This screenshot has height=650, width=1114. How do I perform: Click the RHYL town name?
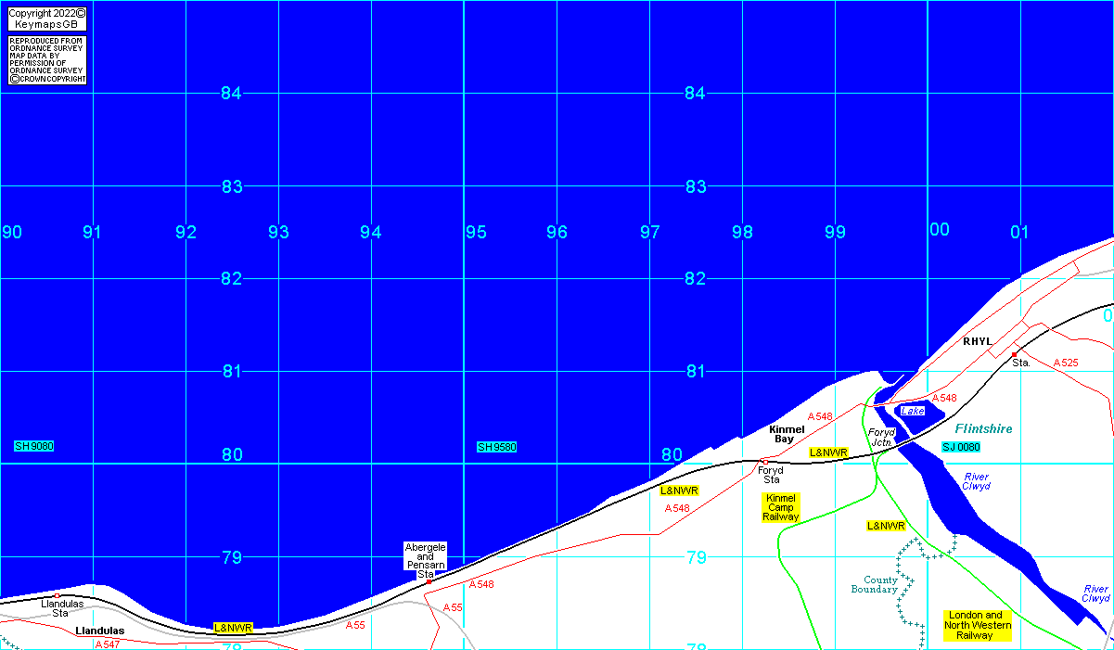point(978,342)
